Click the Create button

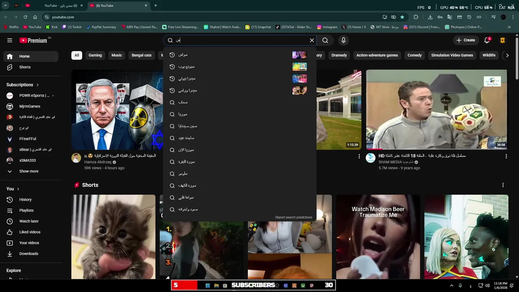point(465,40)
